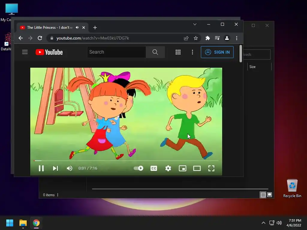This screenshot has height=230, width=307.
Task: Turn on closed captions
Action: coord(154,168)
